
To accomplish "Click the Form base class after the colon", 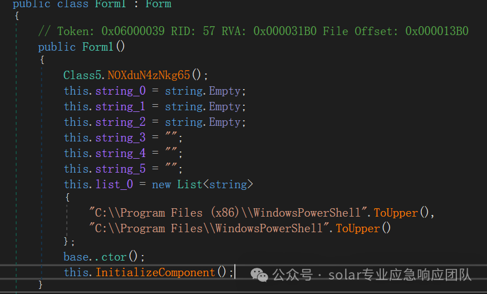I will coord(159,4).
